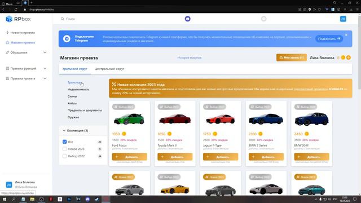Switch to Уральский округ tab
361x203 pixels.
(x=74, y=69)
